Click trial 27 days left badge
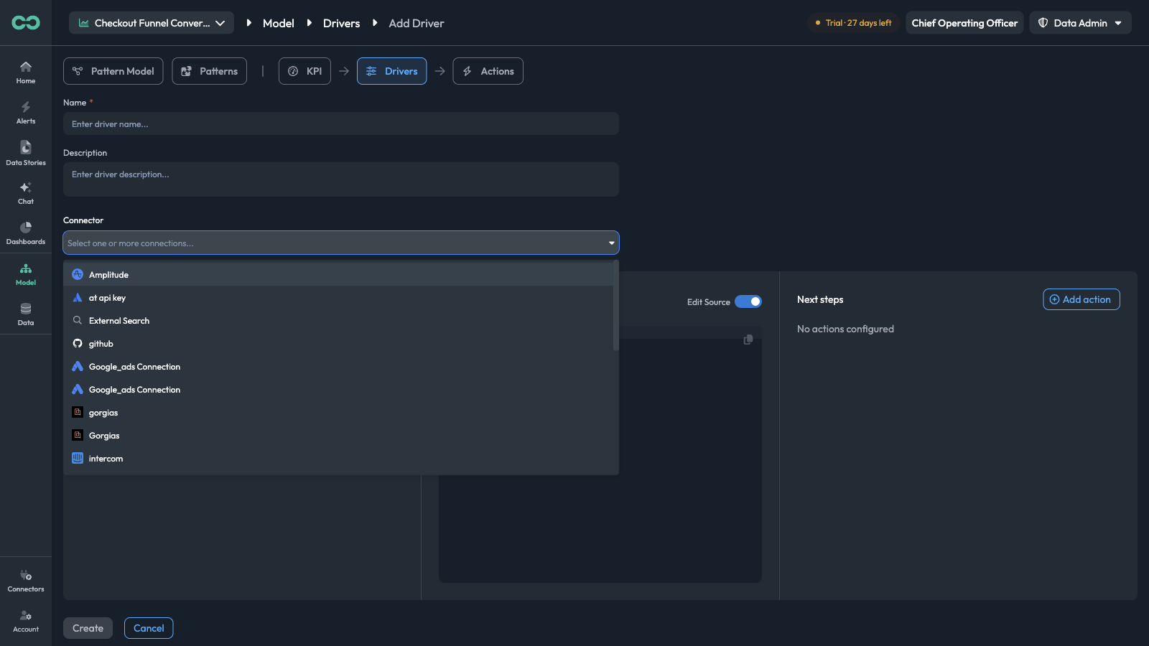This screenshot has height=646, width=1149. click(x=854, y=23)
